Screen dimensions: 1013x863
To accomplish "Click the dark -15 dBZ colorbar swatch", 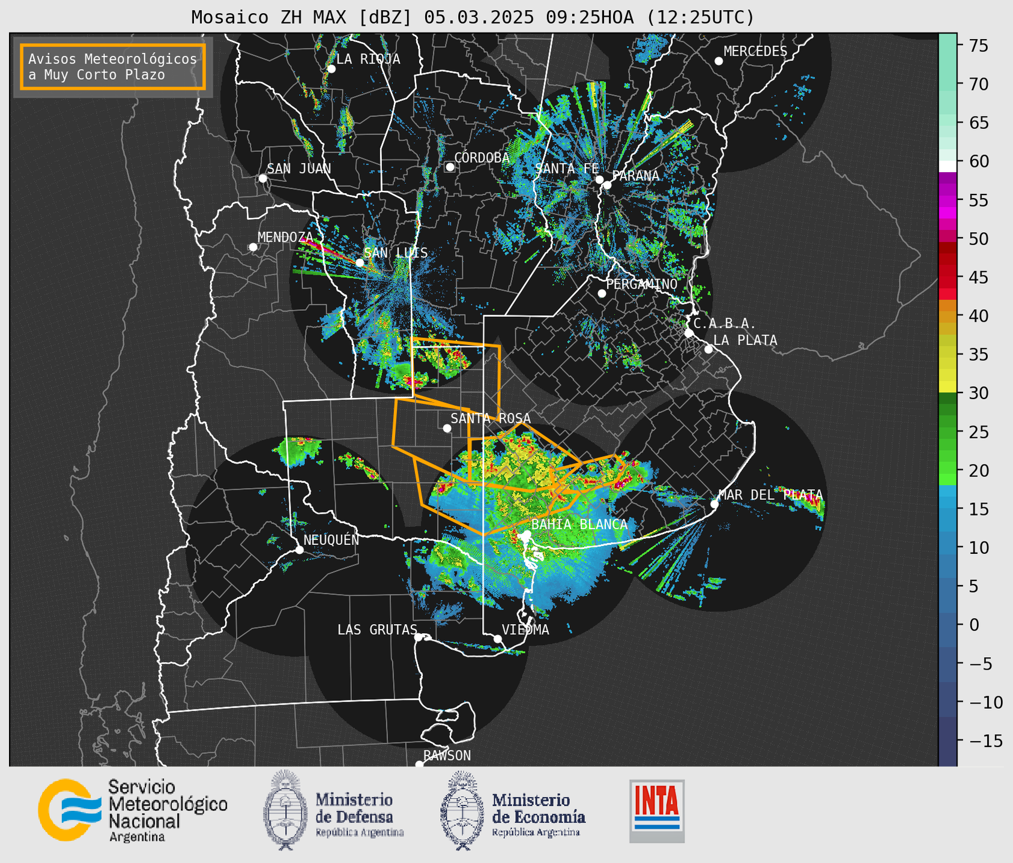I will tap(948, 741).
